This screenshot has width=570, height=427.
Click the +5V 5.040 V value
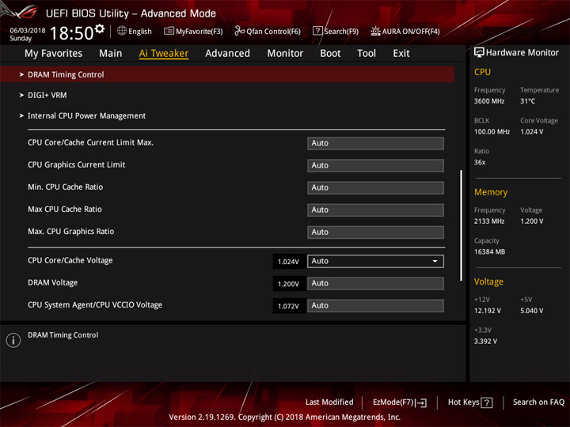point(532,311)
